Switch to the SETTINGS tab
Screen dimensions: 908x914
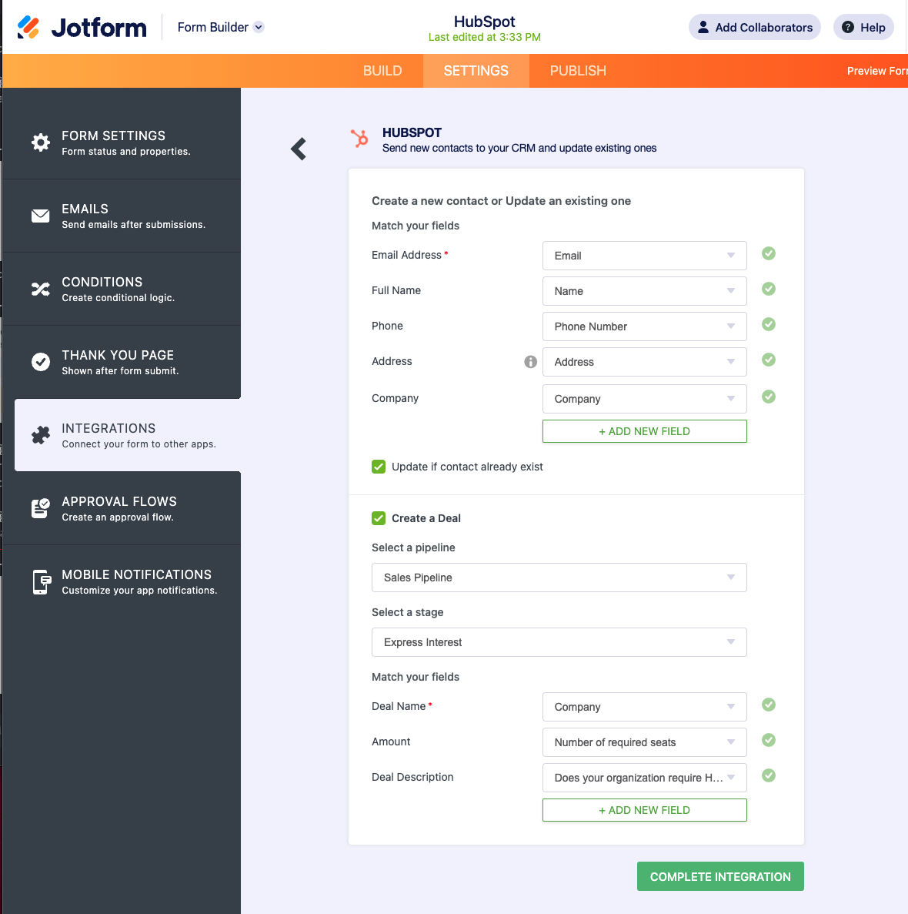476,71
